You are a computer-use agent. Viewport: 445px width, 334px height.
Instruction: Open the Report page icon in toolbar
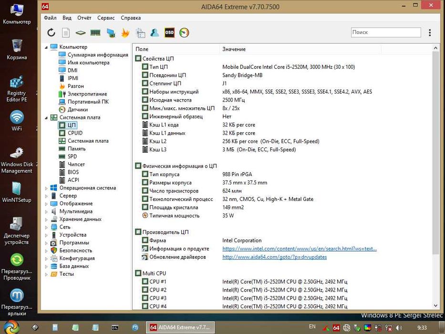tap(66, 32)
